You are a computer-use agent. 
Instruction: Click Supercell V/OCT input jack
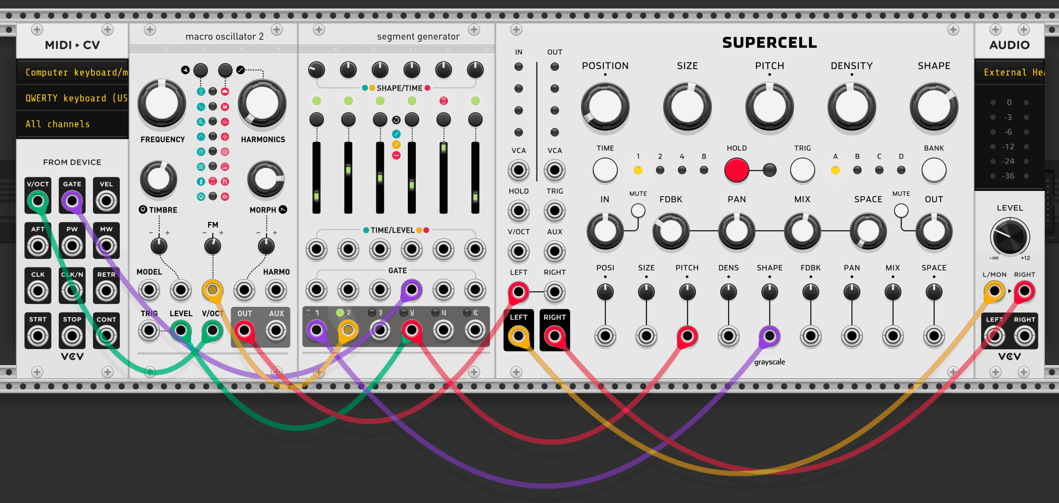tap(519, 251)
